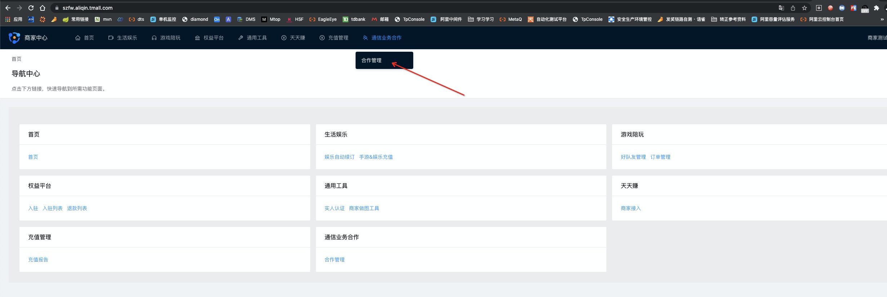Click the square window extension icon
This screenshot has height=297, width=887.
pos(819,8)
